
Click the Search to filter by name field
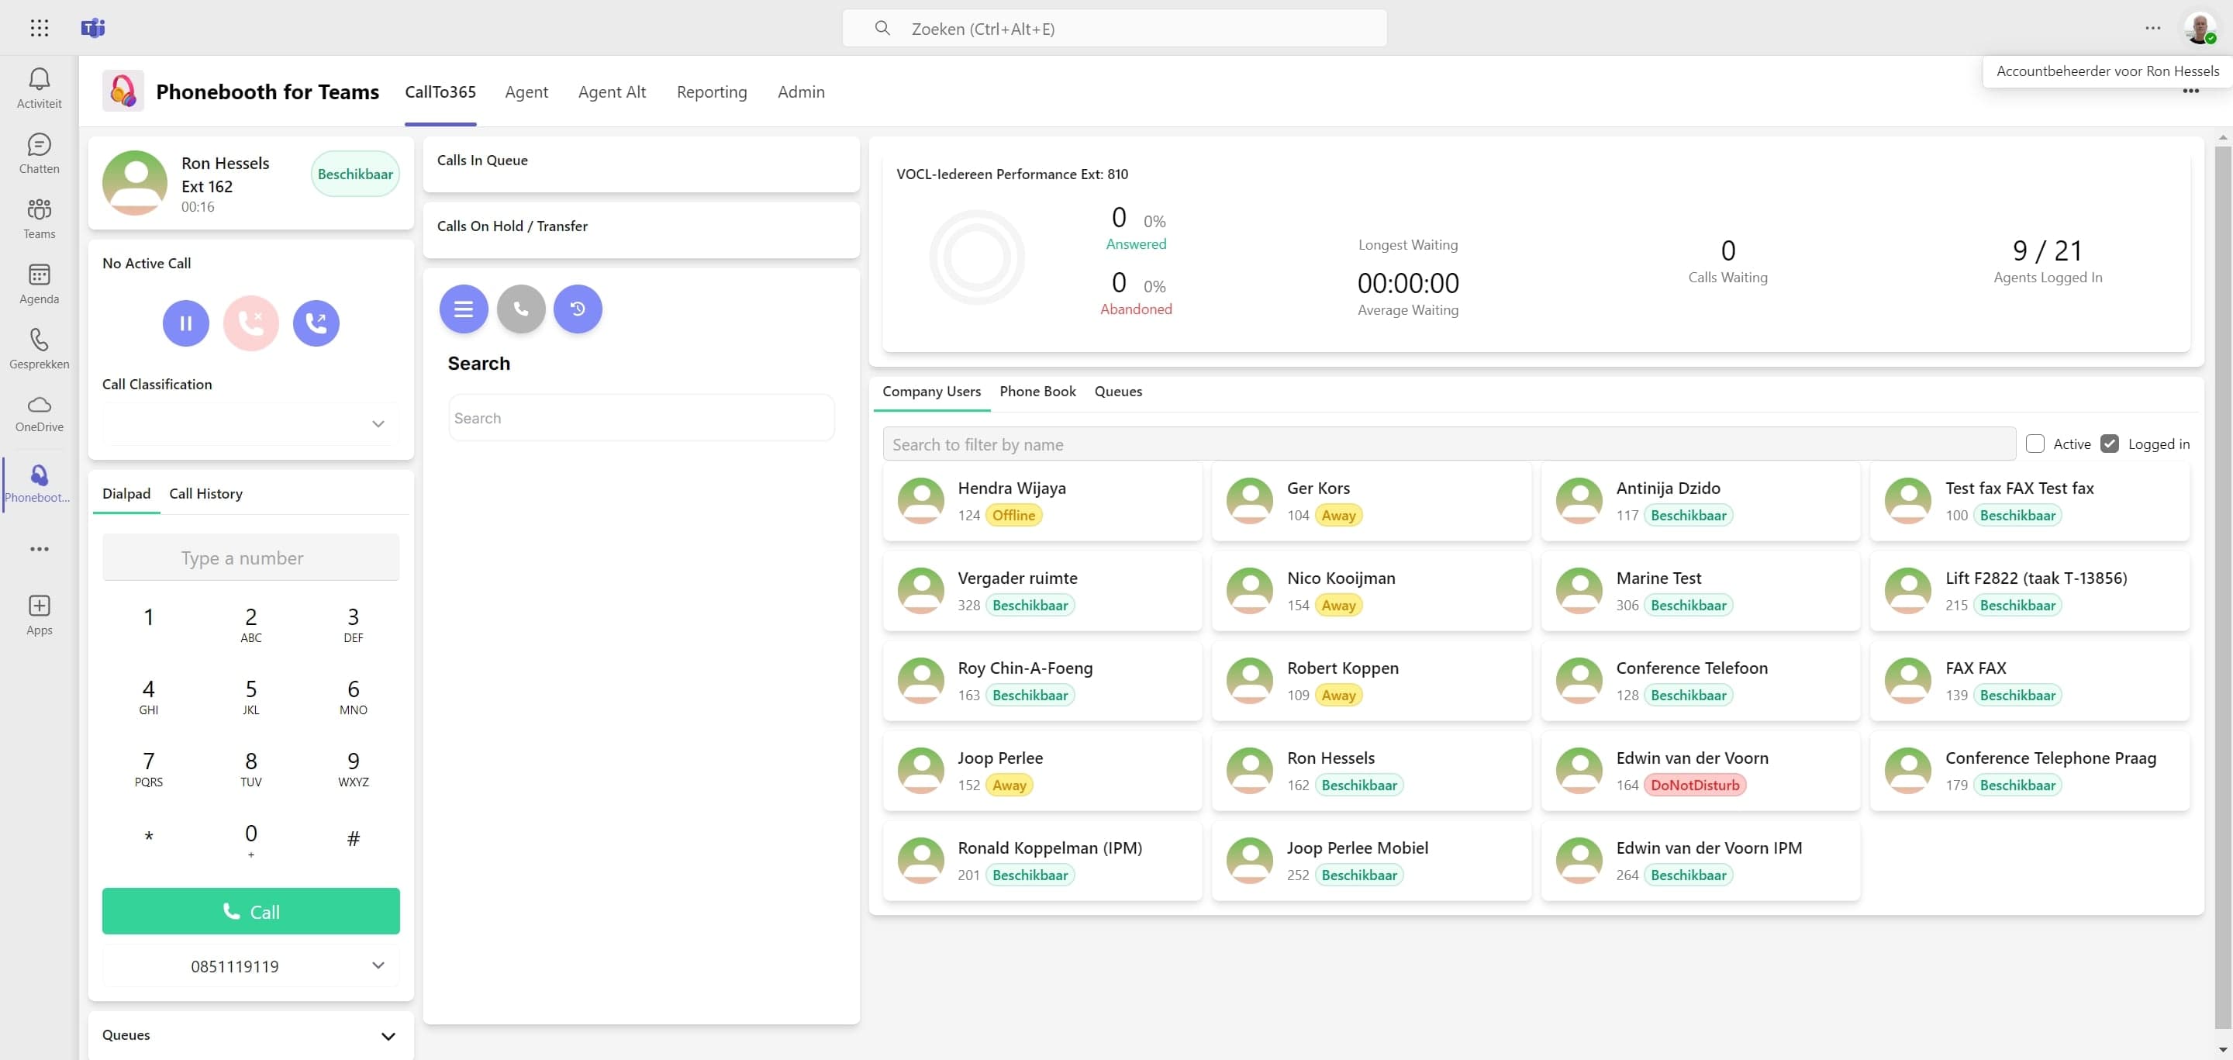pos(1448,444)
